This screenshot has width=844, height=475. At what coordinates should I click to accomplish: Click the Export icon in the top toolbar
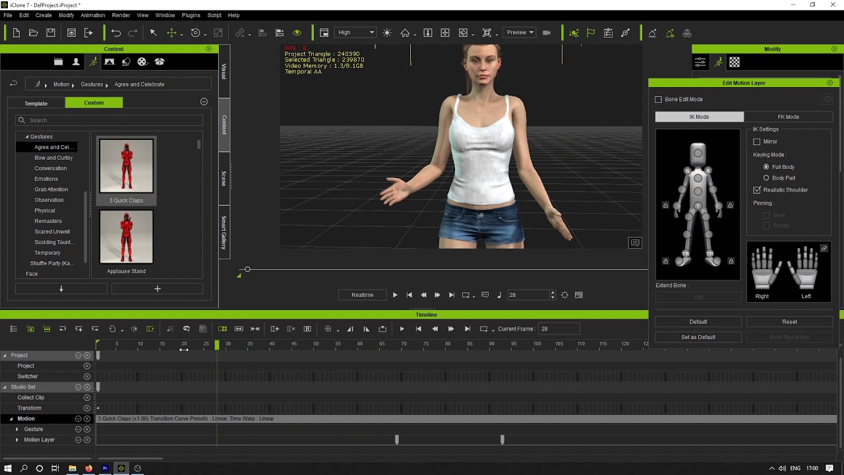(88, 33)
